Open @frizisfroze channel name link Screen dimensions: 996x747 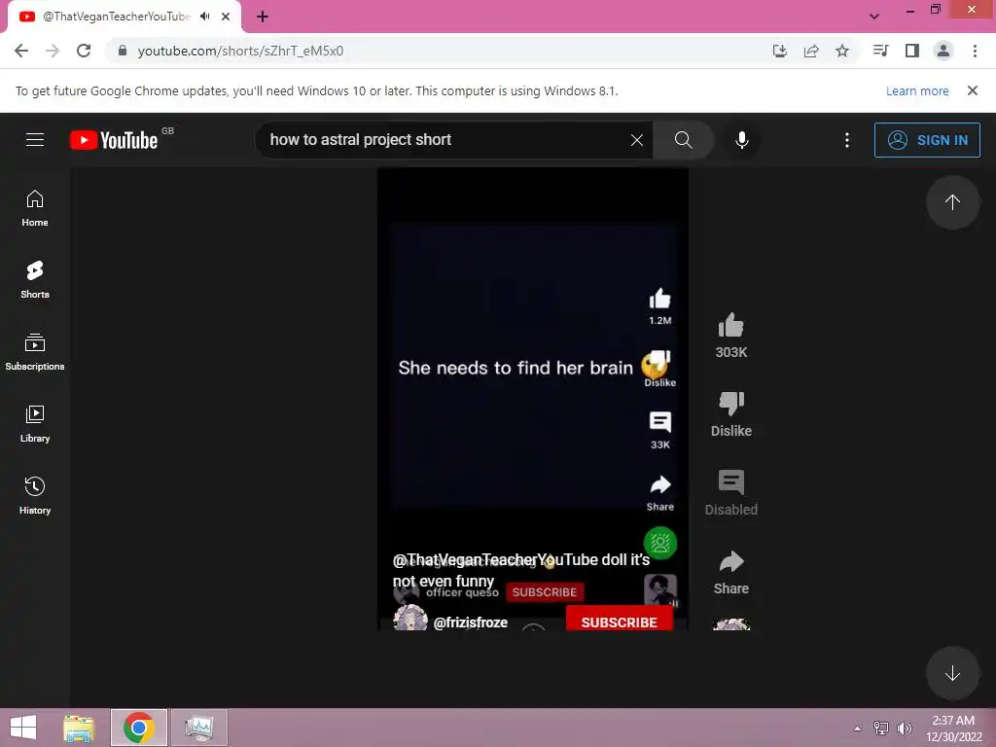pos(470,622)
